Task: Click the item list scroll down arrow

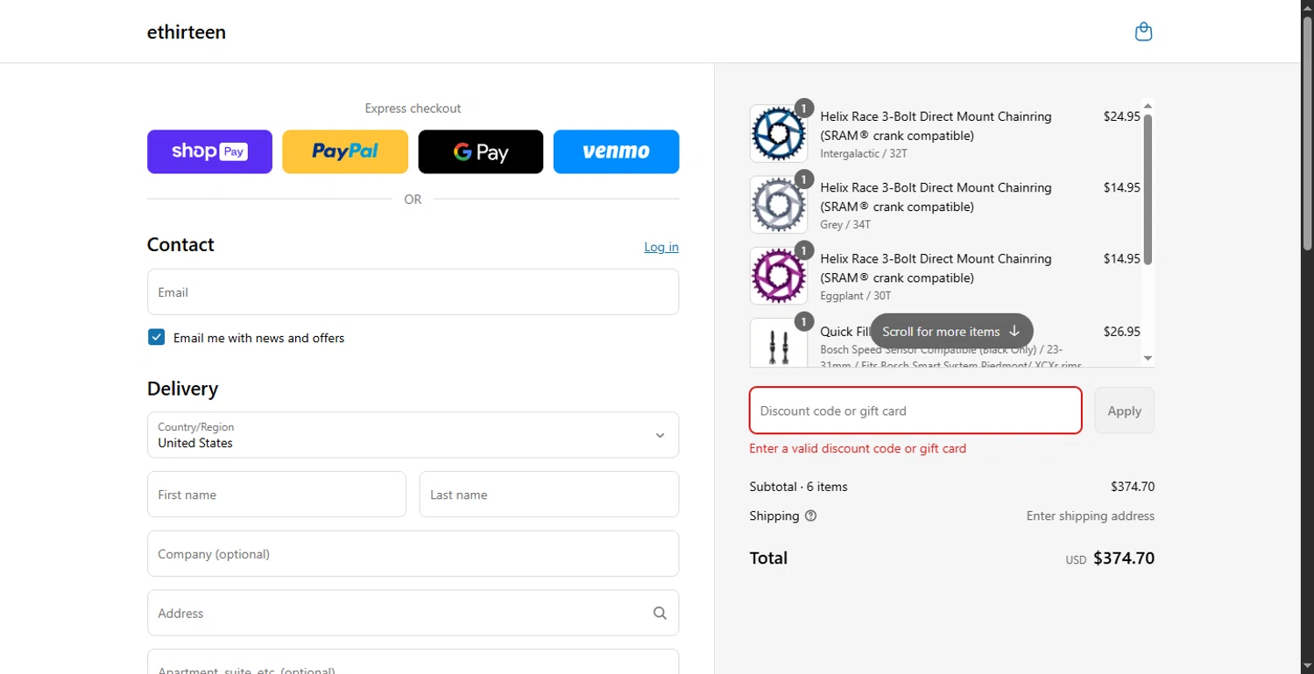Action: pos(1148,358)
